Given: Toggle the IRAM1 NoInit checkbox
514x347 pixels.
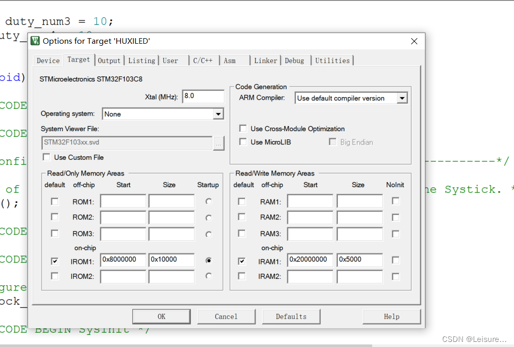Looking at the screenshot, I should pos(395,260).
